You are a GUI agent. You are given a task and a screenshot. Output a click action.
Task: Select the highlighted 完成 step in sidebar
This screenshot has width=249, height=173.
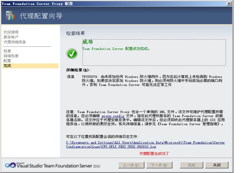tap(30, 66)
